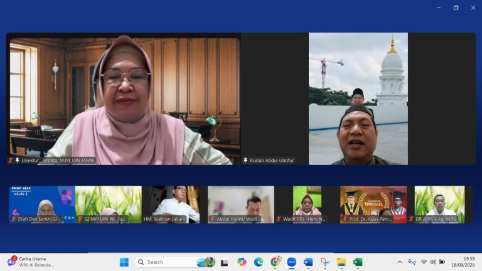Image resolution: width=482 pixels, height=271 pixels.
Task: Switch to the Zoom taskbar icon
Action: 291,262
